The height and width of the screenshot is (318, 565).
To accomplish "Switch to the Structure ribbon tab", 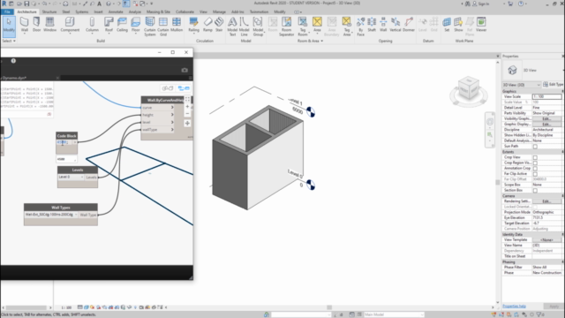I will pyautogui.click(x=49, y=11).
